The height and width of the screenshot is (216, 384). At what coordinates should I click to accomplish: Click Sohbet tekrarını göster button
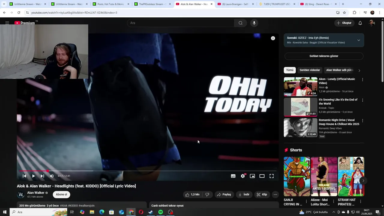tap(324, 56)
